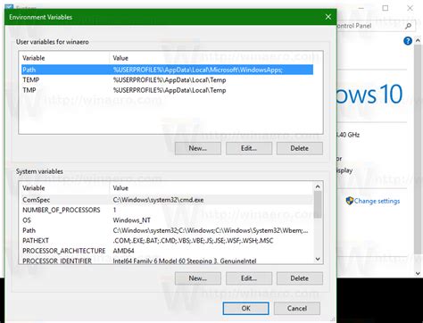Click Edit under User variables
Screen dimensions: 423x323
[249, 148]
